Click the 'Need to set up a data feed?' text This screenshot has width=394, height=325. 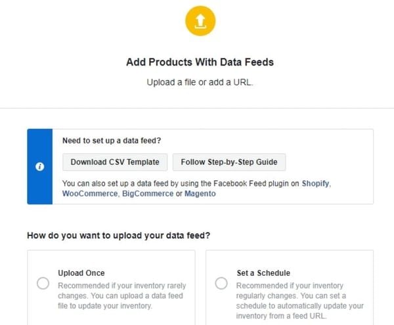[x=112, y=140]
